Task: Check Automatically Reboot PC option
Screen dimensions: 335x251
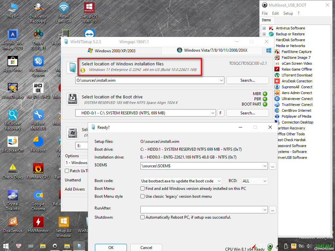Action: click(142, 217)
